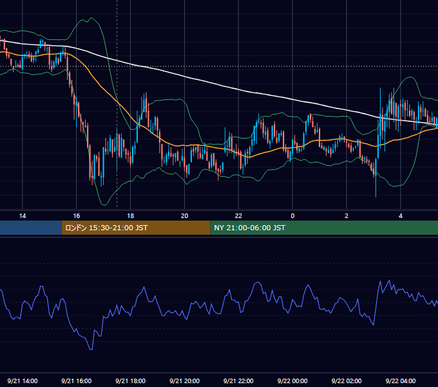The image size is (438, 387).
Task: Click the hour label 14 on chart axis
Action: [23, 216]
